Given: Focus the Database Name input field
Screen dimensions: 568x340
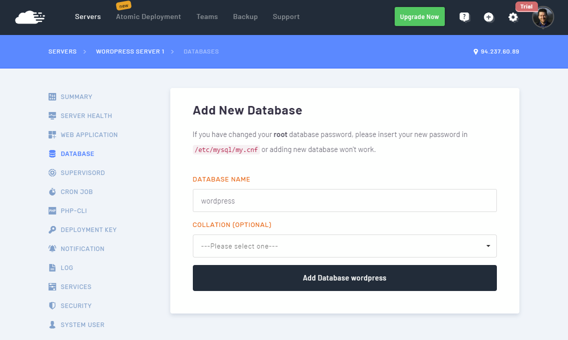Looking at the screenshot, I should pos(345,200).
